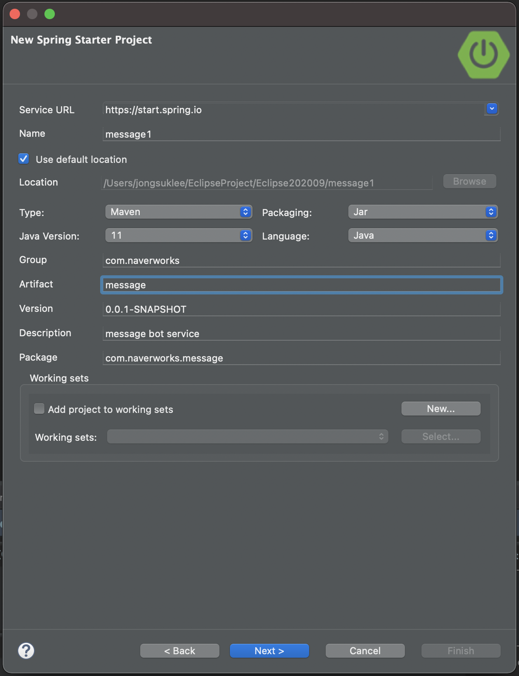Click the Browse location button
Viewport: 519px width, 676px height.
tap(470, 181)
